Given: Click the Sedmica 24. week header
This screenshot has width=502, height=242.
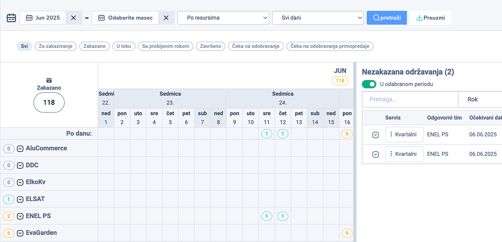Looking at the screenshot, I should (x=283, y=98).
